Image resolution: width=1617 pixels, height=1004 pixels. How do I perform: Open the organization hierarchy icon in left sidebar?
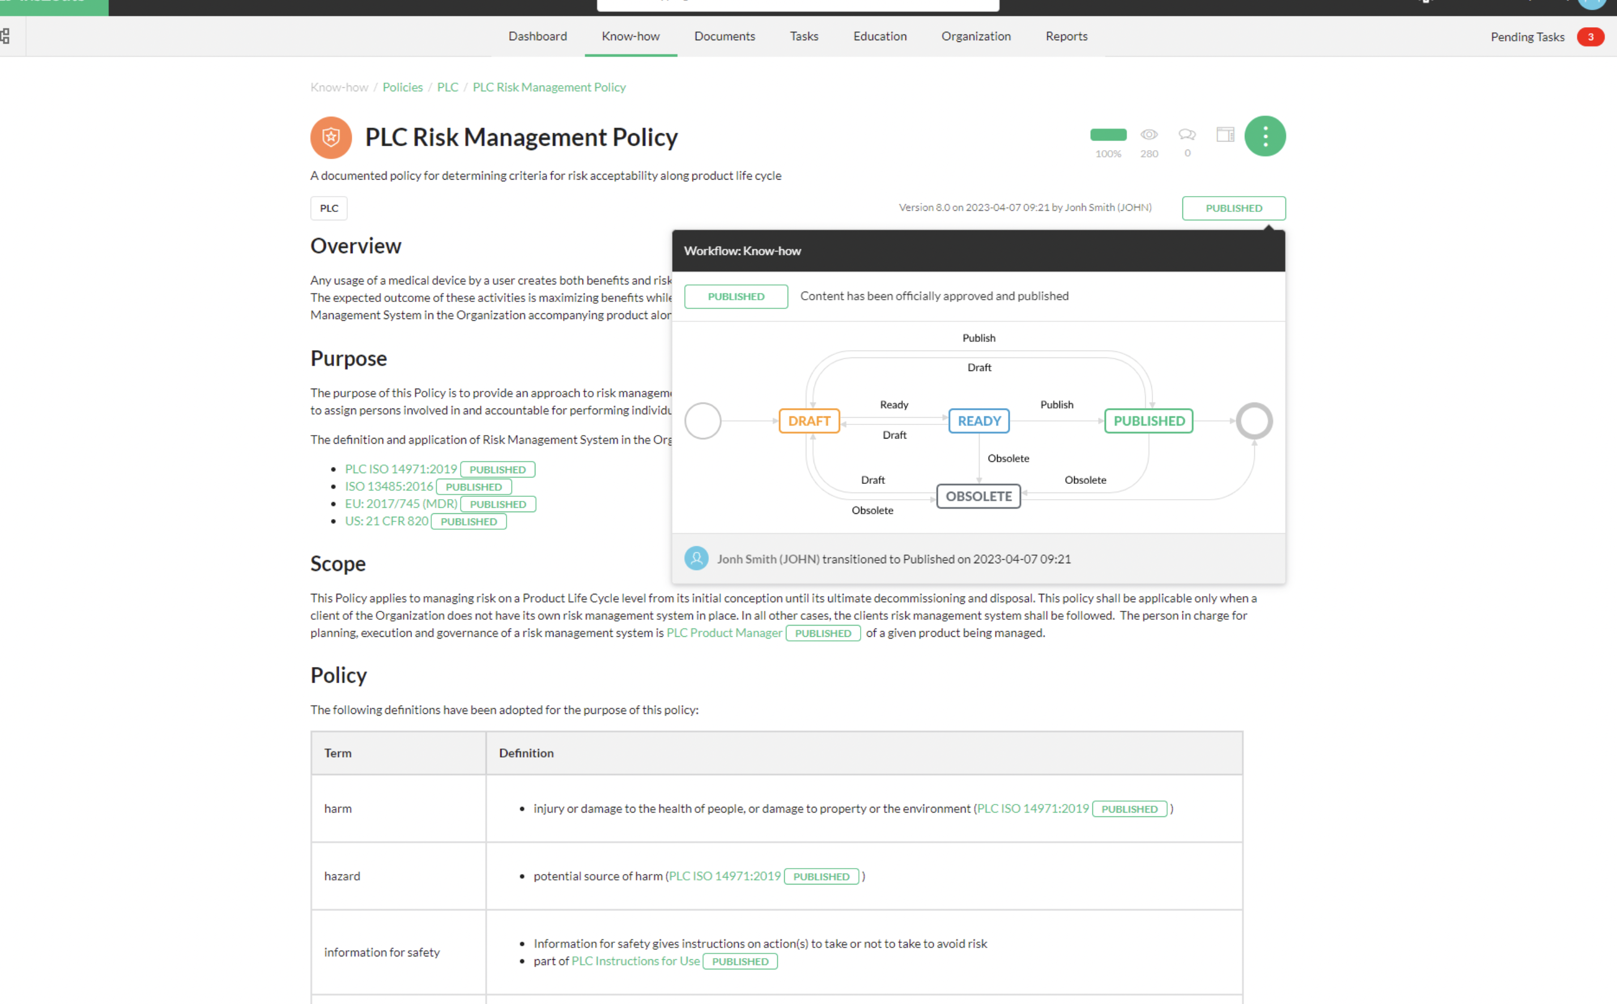coord(5,36)
